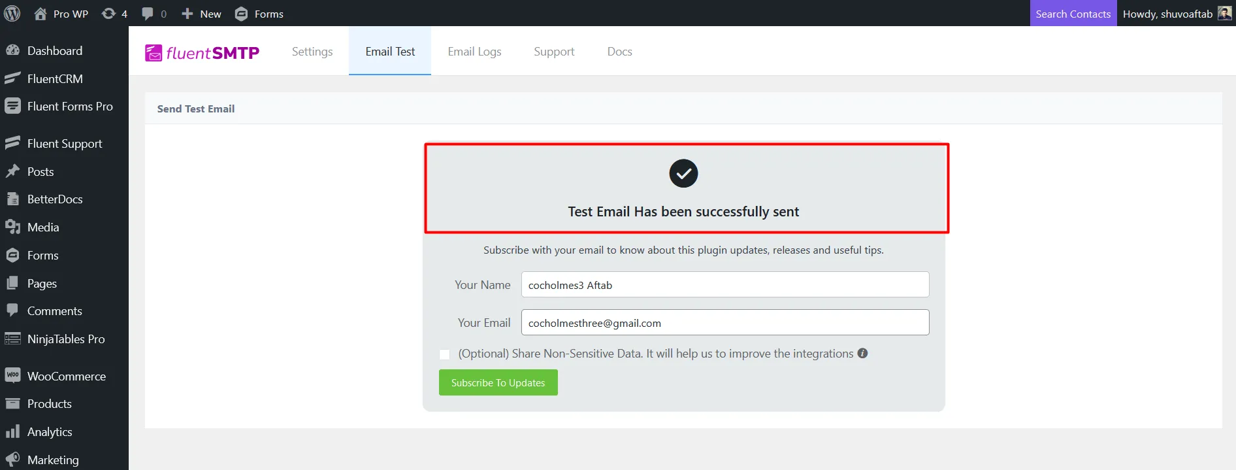Click the FluentCRM sidebar icon
This screenshot has height=470, width=1236.
(12, 78)
